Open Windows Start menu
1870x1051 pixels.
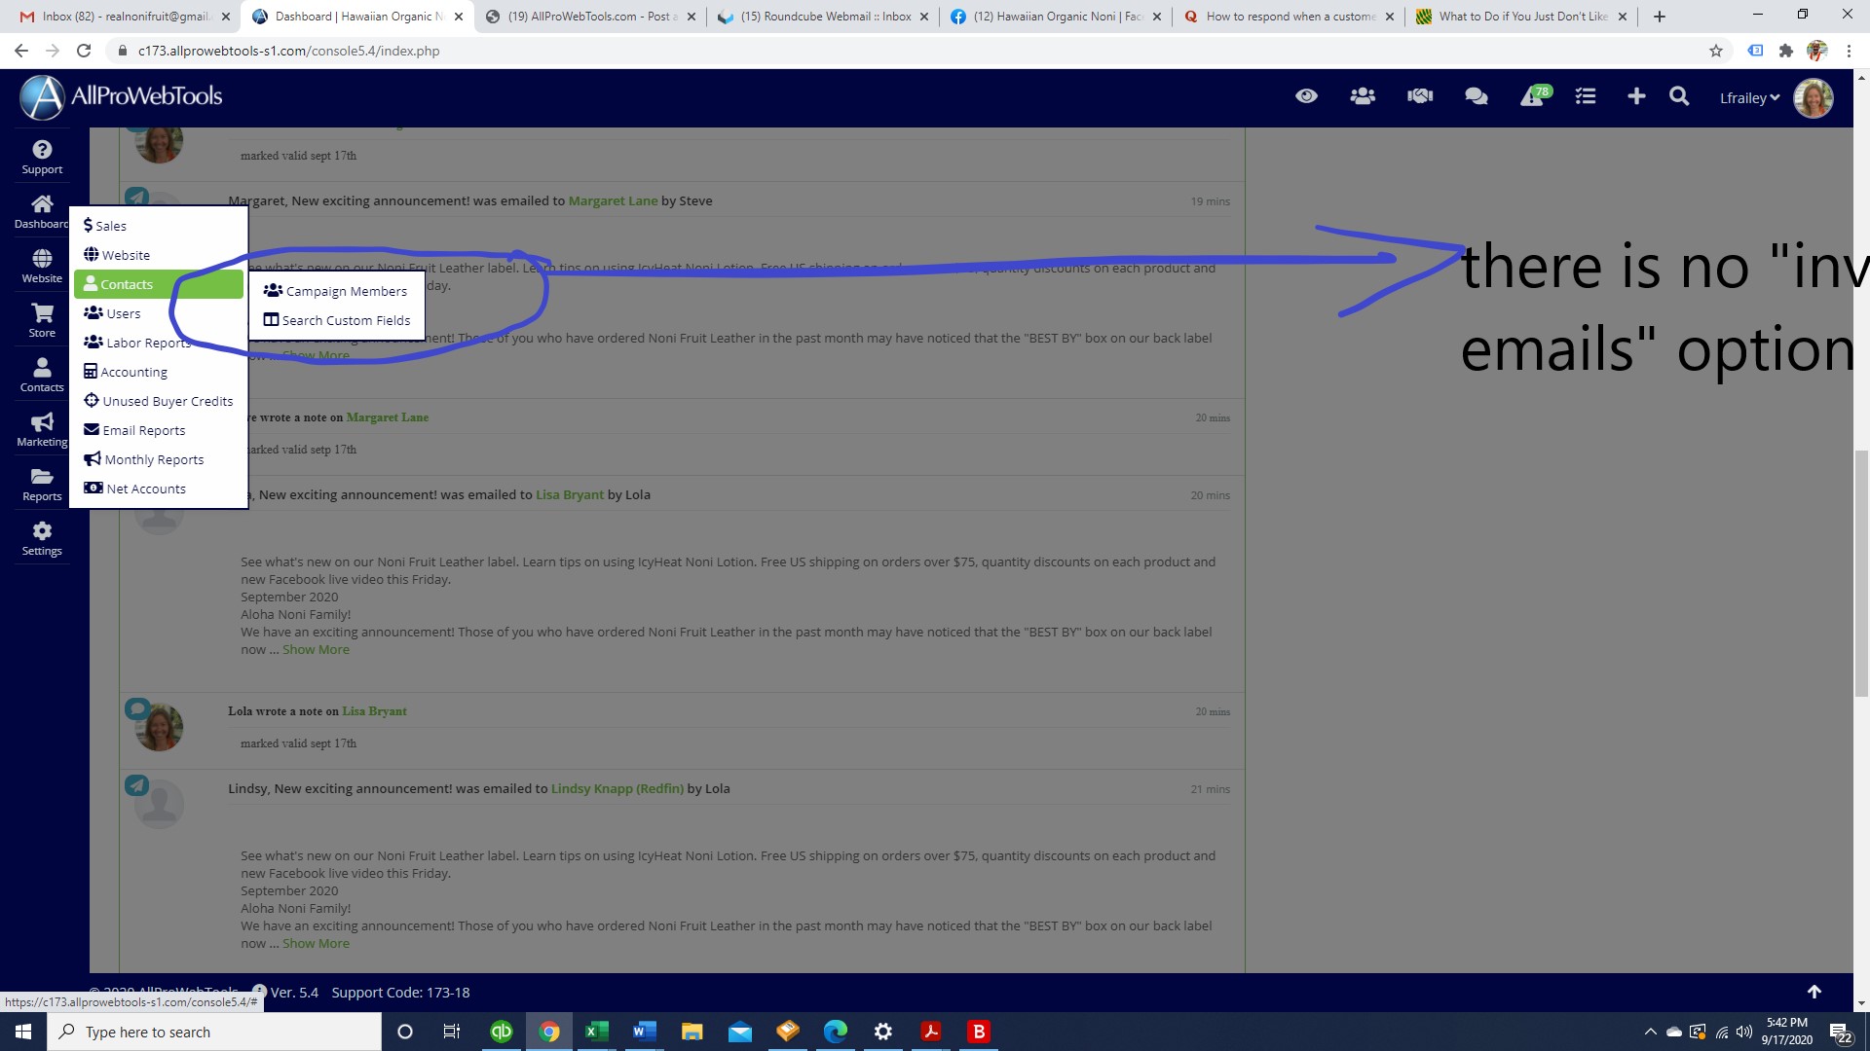pos(23,1032)
